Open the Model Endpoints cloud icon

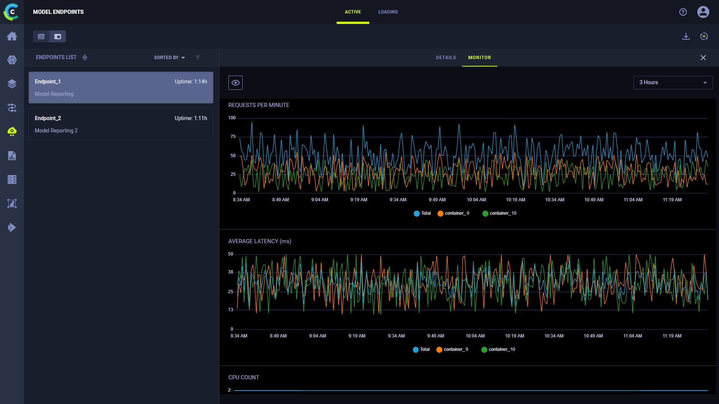(12, 132)
